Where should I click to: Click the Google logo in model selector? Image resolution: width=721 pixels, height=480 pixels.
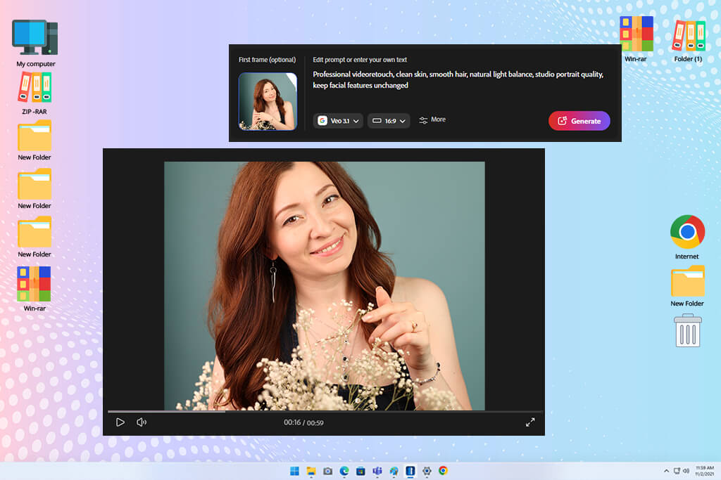click(322, 121)
